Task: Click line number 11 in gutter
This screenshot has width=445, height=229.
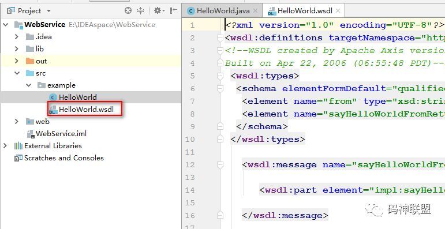Action: coord(189,152)
